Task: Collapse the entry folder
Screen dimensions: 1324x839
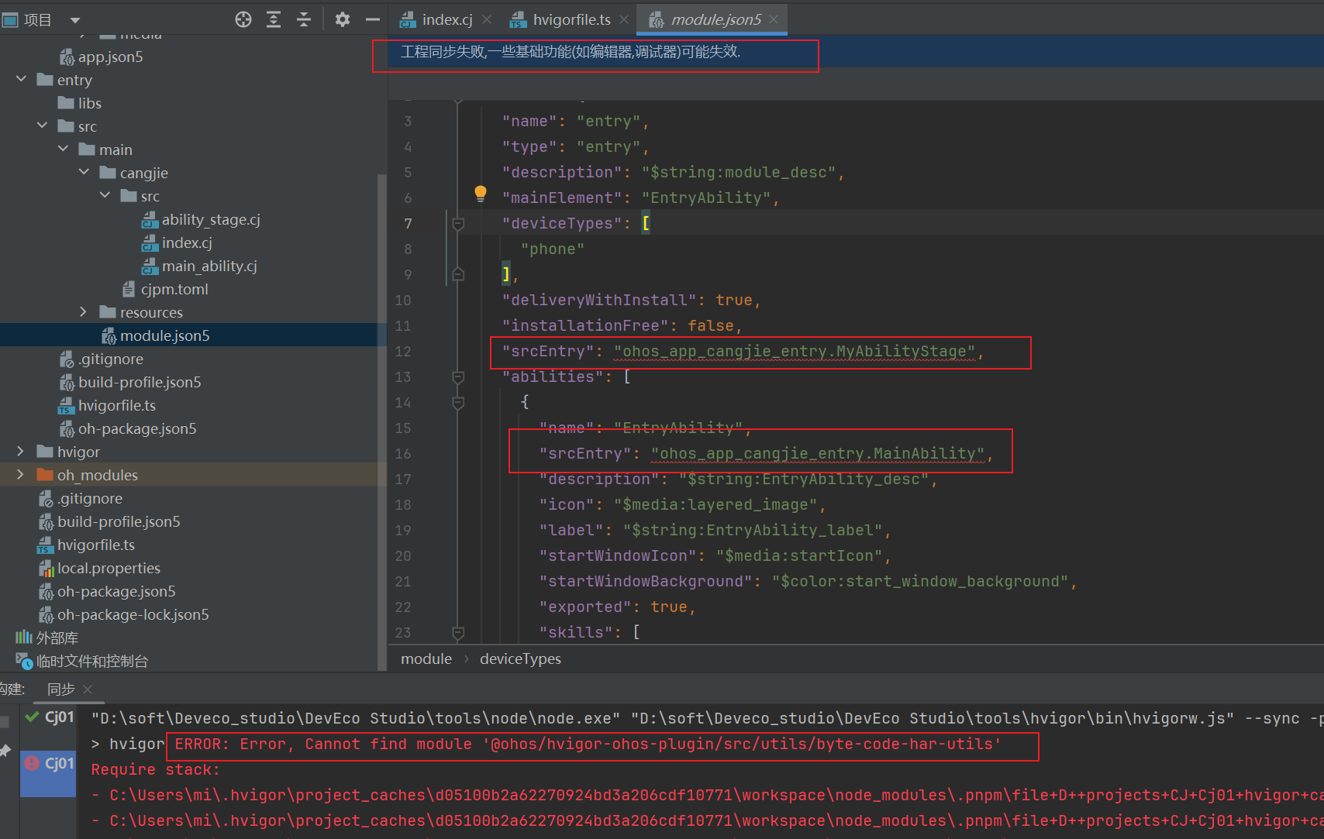Action: [22, 80]
